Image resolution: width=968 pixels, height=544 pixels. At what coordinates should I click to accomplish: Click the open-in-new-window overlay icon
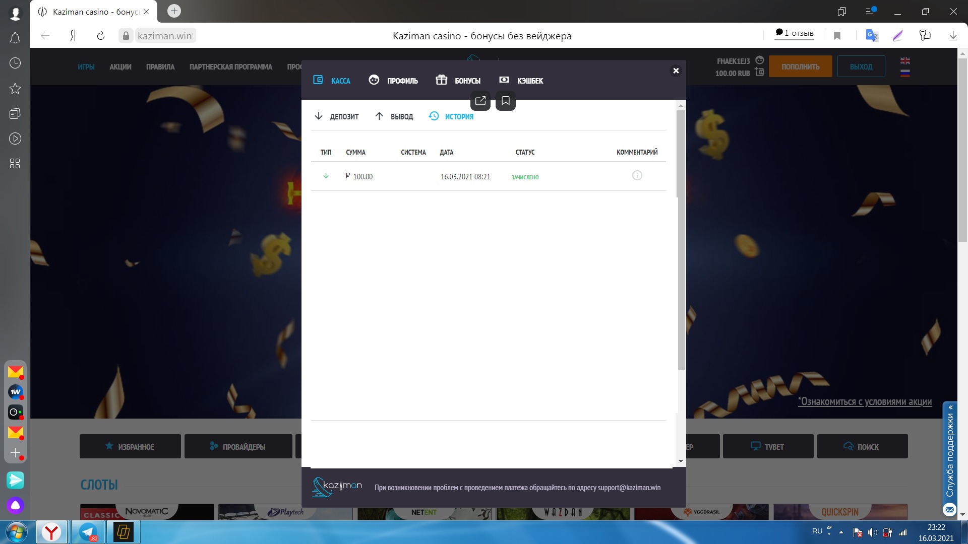point(480,101)
